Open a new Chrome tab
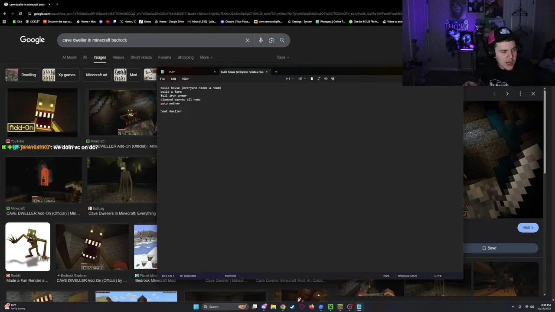 coord(57,4)
